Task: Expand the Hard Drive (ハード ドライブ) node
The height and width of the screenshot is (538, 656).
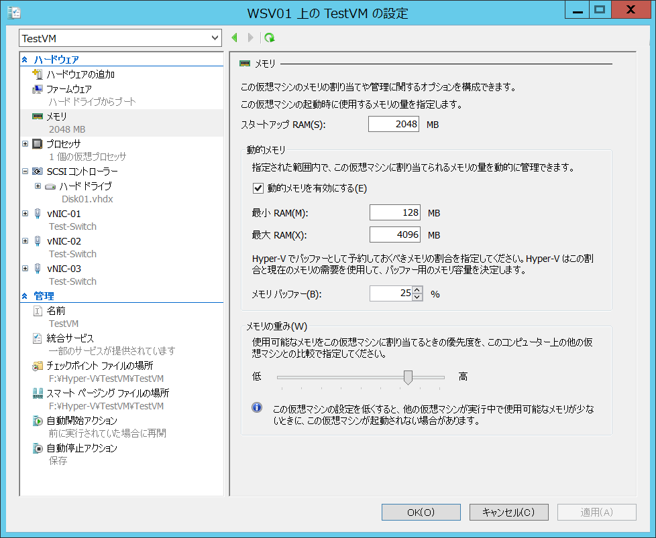Action: pos(38,186)
